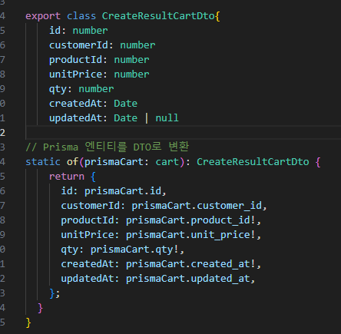Click 'number' type of unitPrice property
341x334 pixels.
click(x=131, y=74)
